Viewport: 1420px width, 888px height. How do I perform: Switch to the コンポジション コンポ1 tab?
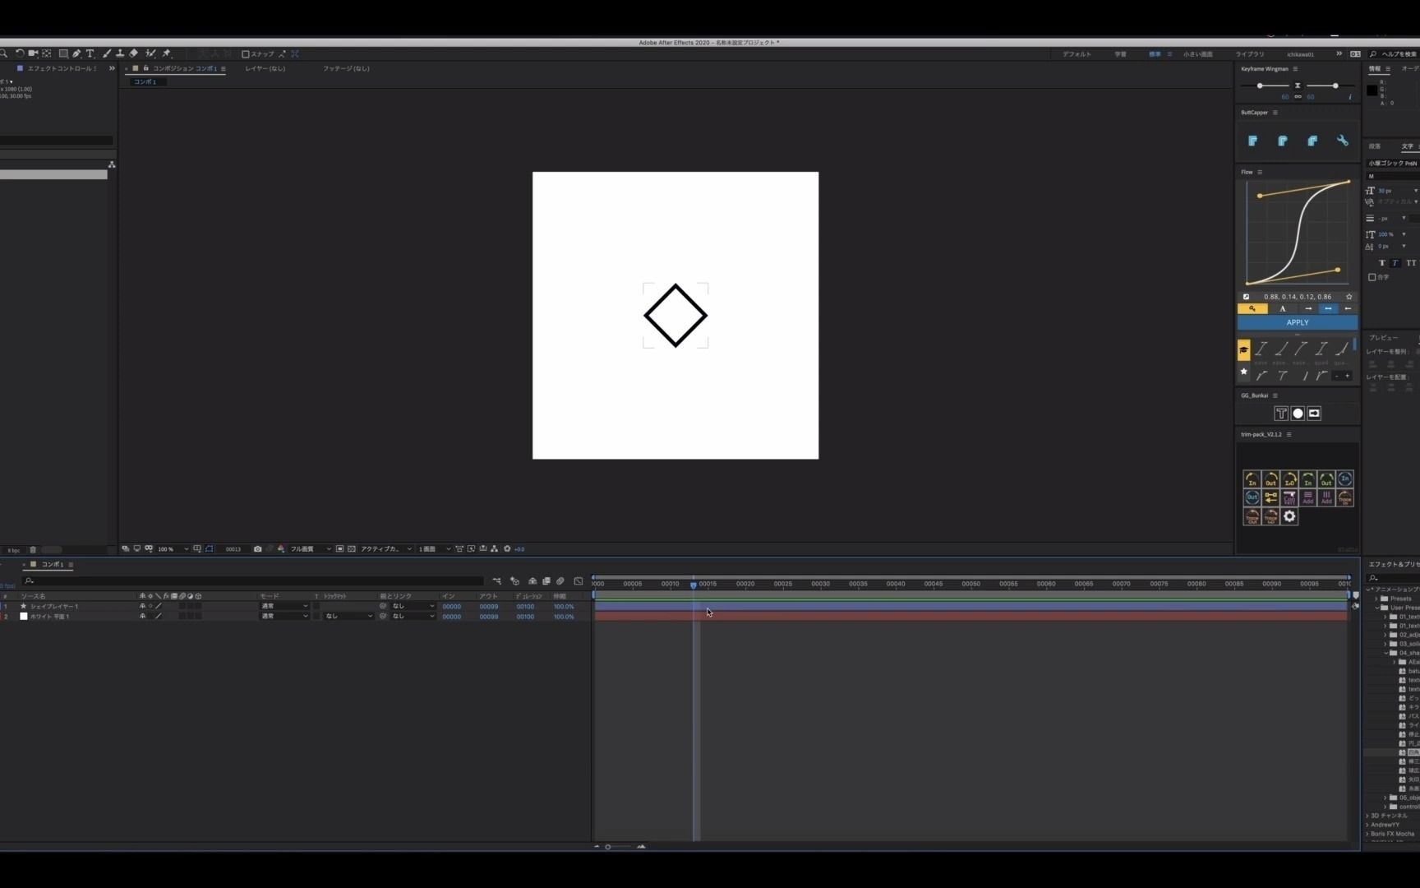point(184,69)
